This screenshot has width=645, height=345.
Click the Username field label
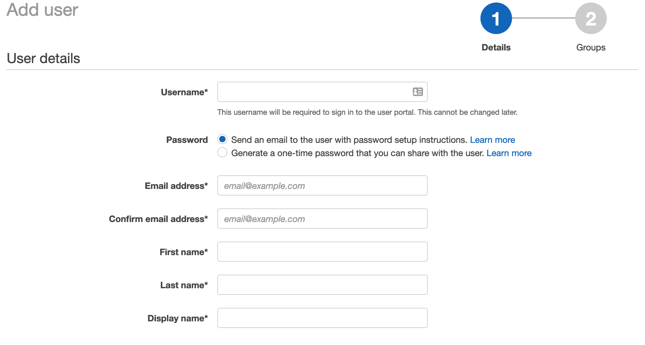pos(184,92)
